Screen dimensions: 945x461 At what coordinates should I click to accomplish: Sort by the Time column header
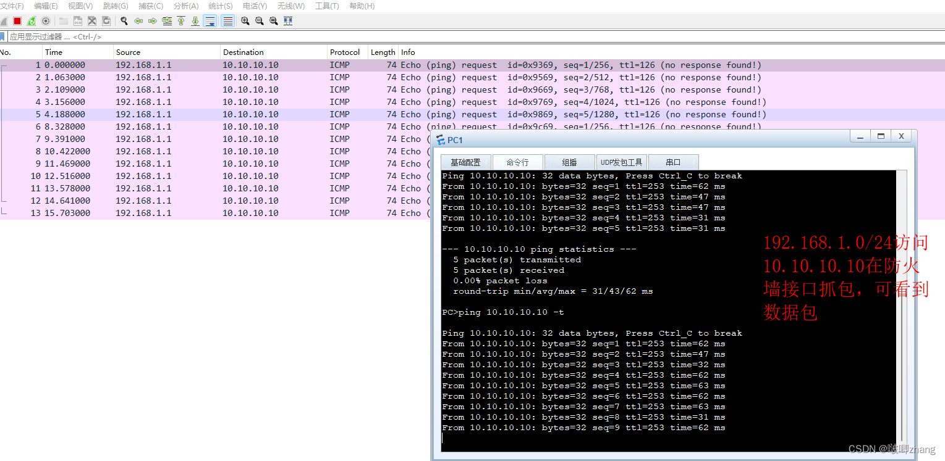(78, 52)
